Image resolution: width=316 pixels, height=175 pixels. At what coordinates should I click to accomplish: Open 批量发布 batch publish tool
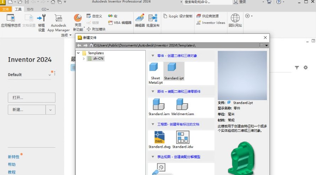click(x=153, y=20)
